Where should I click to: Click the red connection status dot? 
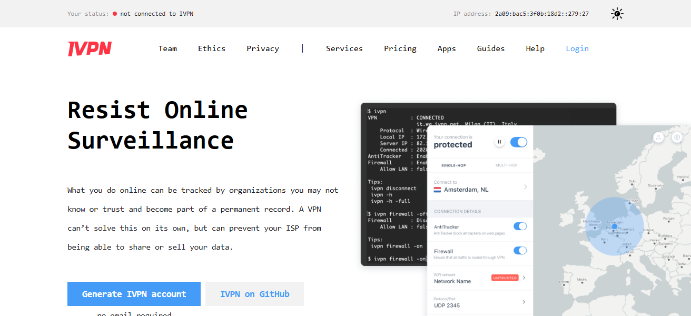coord(115,14)
